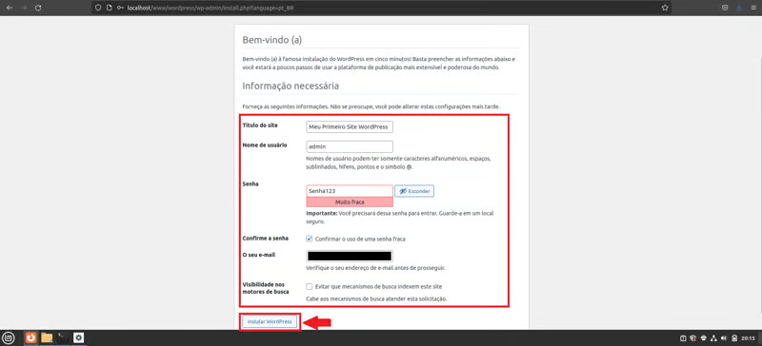Open the Linux Mint start menu
This screenshot has height=346, width=762.
pos(9,337)
